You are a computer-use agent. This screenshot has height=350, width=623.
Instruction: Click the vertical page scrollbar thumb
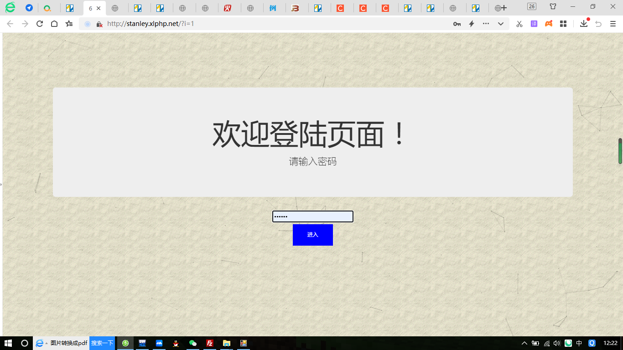click(x=620, y=151)
